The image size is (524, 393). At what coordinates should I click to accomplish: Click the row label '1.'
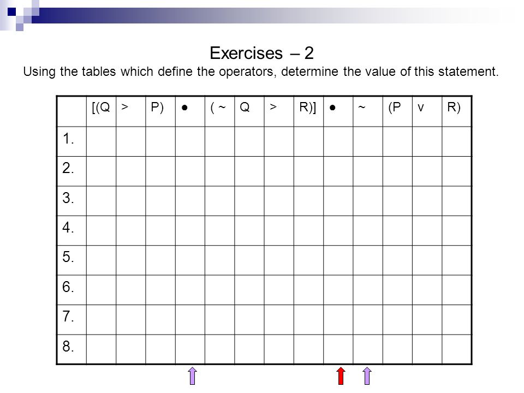tap(68, 139)
